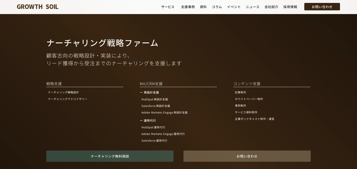Select ナーチャリングアドバイザリー link

pyautogui.click(x=68, y=99)
